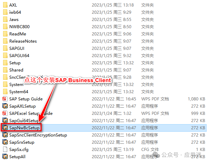Select the iwb64 folder name
Screen dimensions: 208x163
click(x=15, y=12)
